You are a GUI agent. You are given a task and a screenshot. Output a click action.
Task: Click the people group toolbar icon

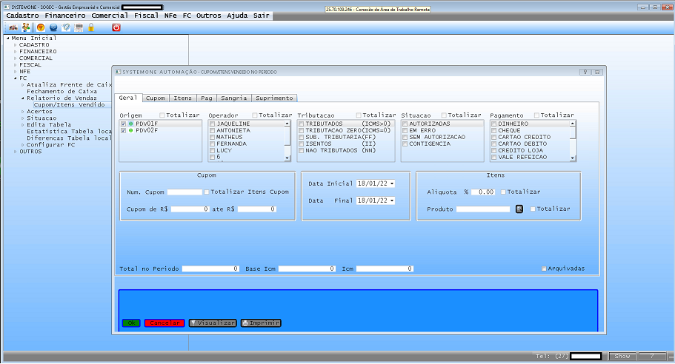[27, 27]
